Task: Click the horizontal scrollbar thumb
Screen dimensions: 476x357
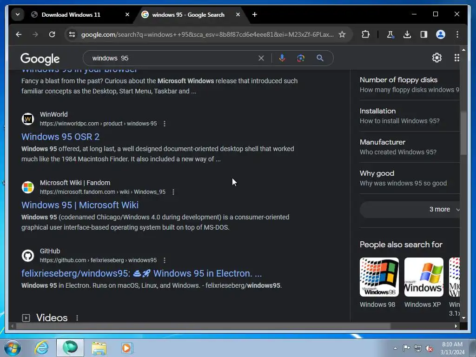Action: click(x=203, y=326)
